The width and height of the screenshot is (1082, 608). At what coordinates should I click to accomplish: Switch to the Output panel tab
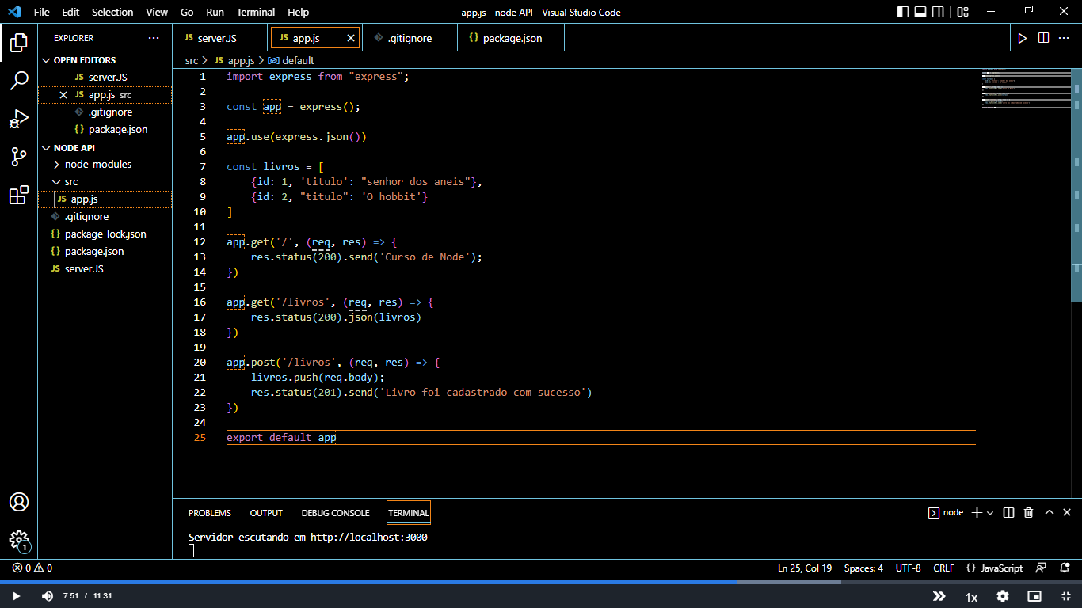(x=266, y=513)
